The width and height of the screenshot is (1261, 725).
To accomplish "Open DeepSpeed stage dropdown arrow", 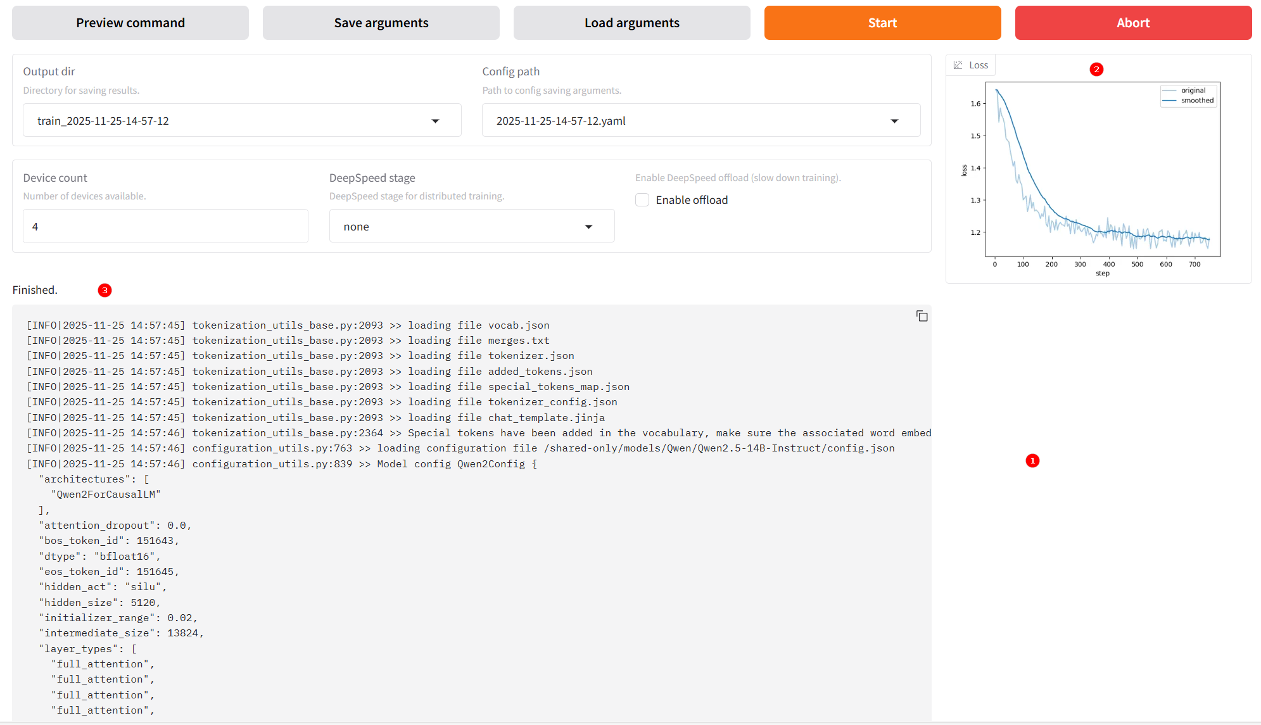I will pos(588,227).
